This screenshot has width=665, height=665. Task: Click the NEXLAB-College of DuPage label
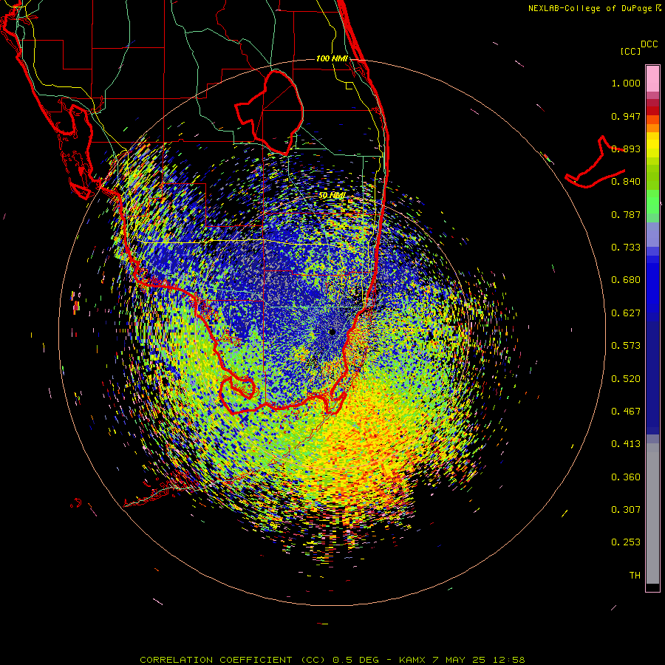(594, 8)
